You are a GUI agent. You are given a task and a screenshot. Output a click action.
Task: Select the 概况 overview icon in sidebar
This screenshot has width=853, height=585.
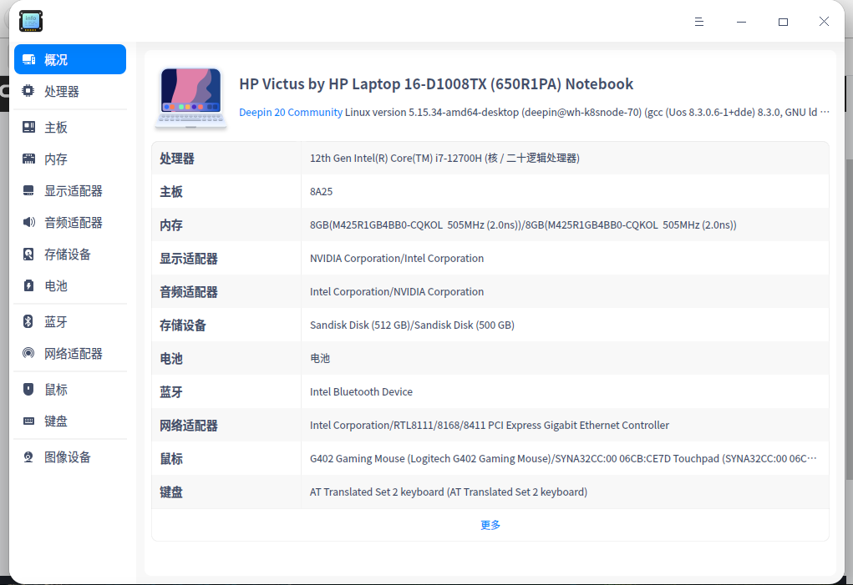coord(29,59)
